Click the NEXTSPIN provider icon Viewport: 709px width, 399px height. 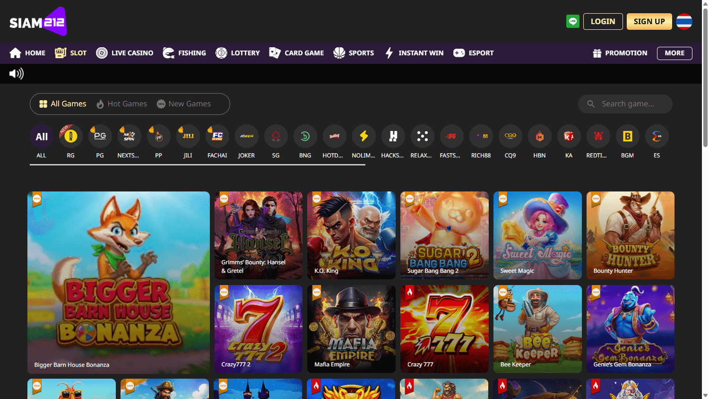pos(129,136)
